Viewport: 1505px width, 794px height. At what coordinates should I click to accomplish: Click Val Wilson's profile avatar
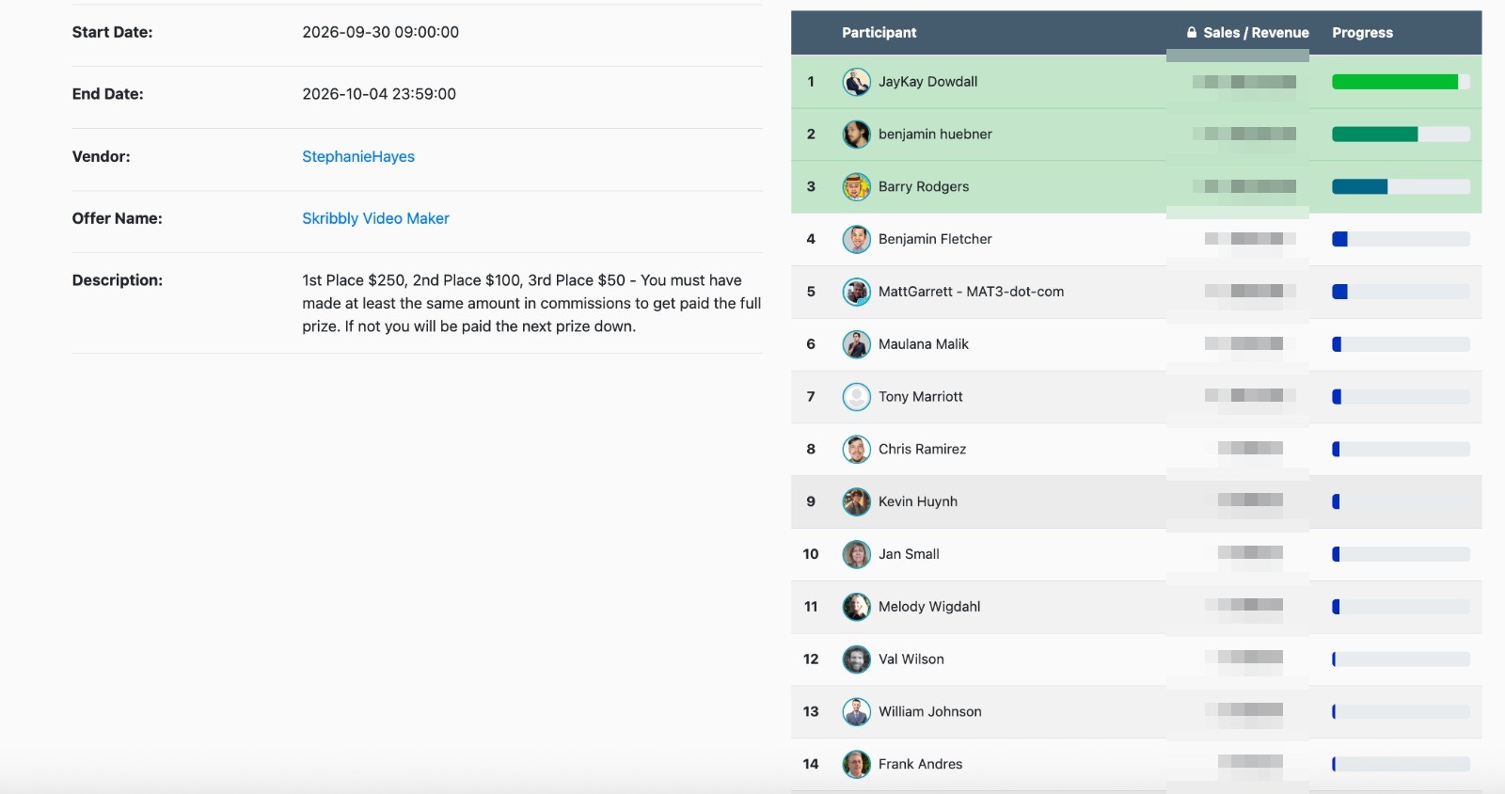[856, 659]
